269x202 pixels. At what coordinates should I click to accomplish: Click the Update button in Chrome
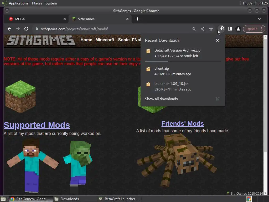point(252,29)
